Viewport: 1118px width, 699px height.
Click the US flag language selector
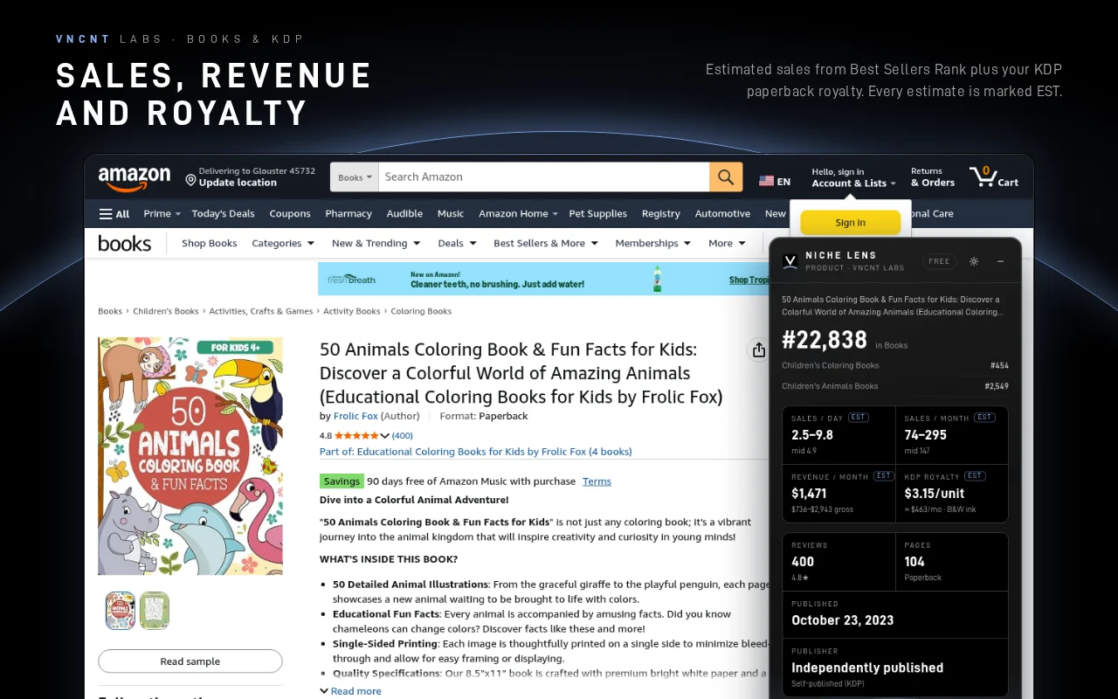[x=775, y=182]
